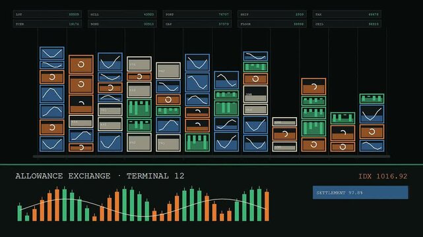423x237 pixels.
Task: Select the topmost blue tile in leftmost stack
Action: (x=52, y=53)
